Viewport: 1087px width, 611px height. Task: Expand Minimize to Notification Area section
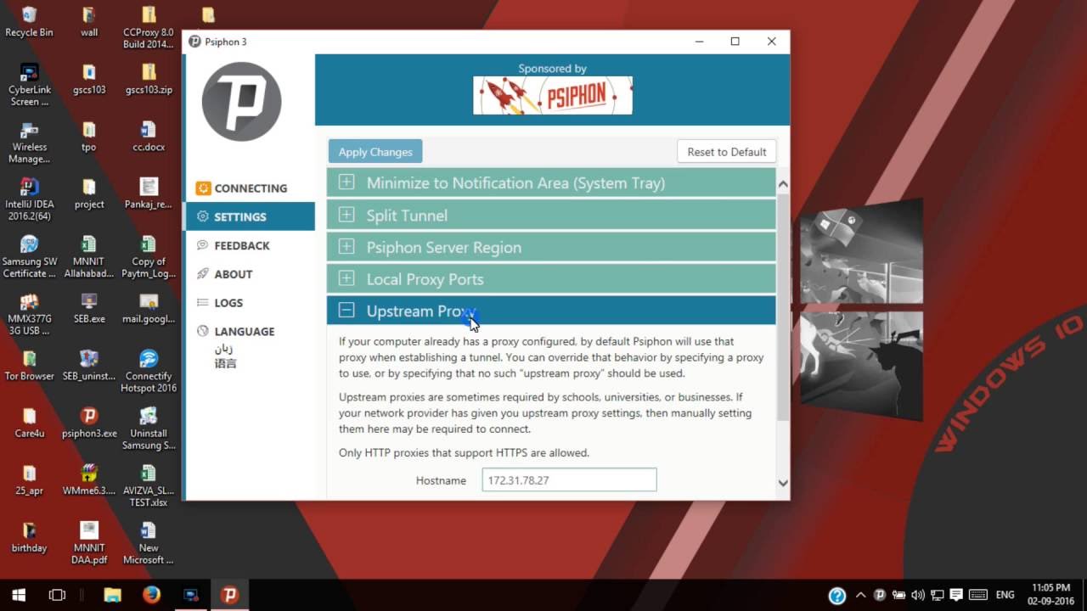[x=551, y=183]
